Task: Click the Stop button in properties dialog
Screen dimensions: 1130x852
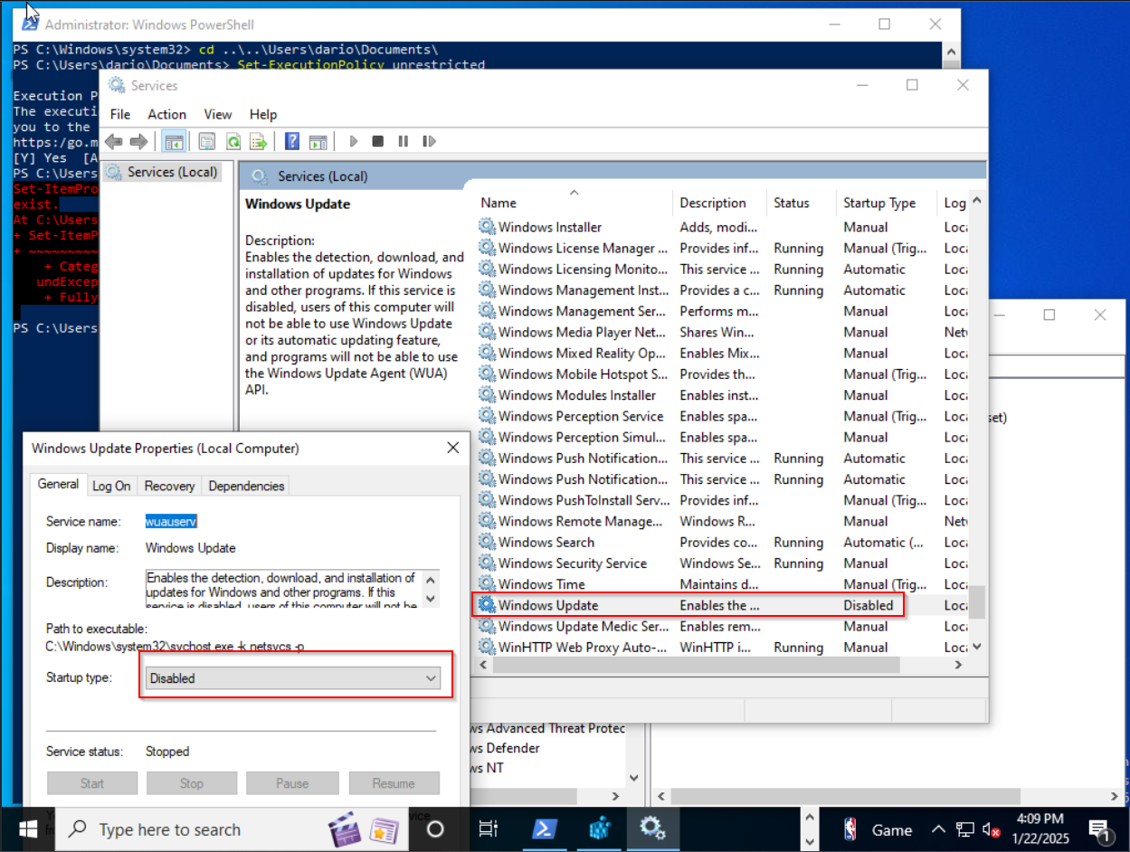Action: (192, 783)
